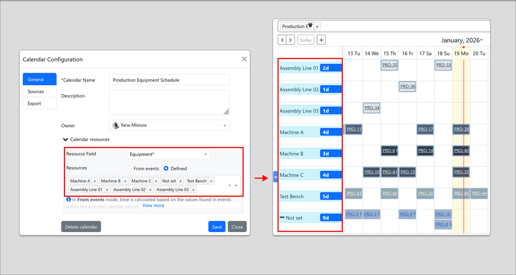Go to the next calendar period
Screen dimensions: 516x275
(290, 40)
